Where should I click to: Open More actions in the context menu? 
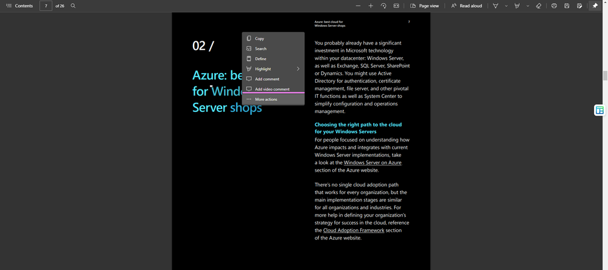pyautogui.click(x=273, y=99)
